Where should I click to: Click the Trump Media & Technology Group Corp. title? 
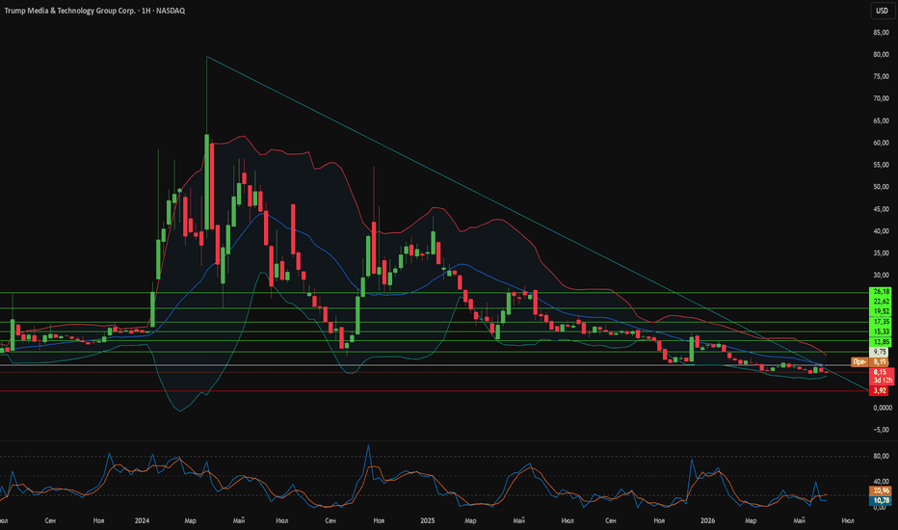(x=70, y=11)
